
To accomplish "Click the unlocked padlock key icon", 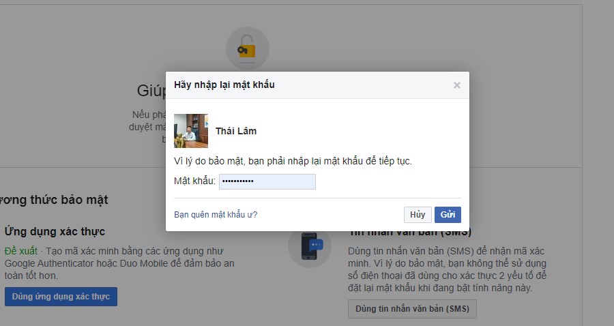I will pos(247,48).
